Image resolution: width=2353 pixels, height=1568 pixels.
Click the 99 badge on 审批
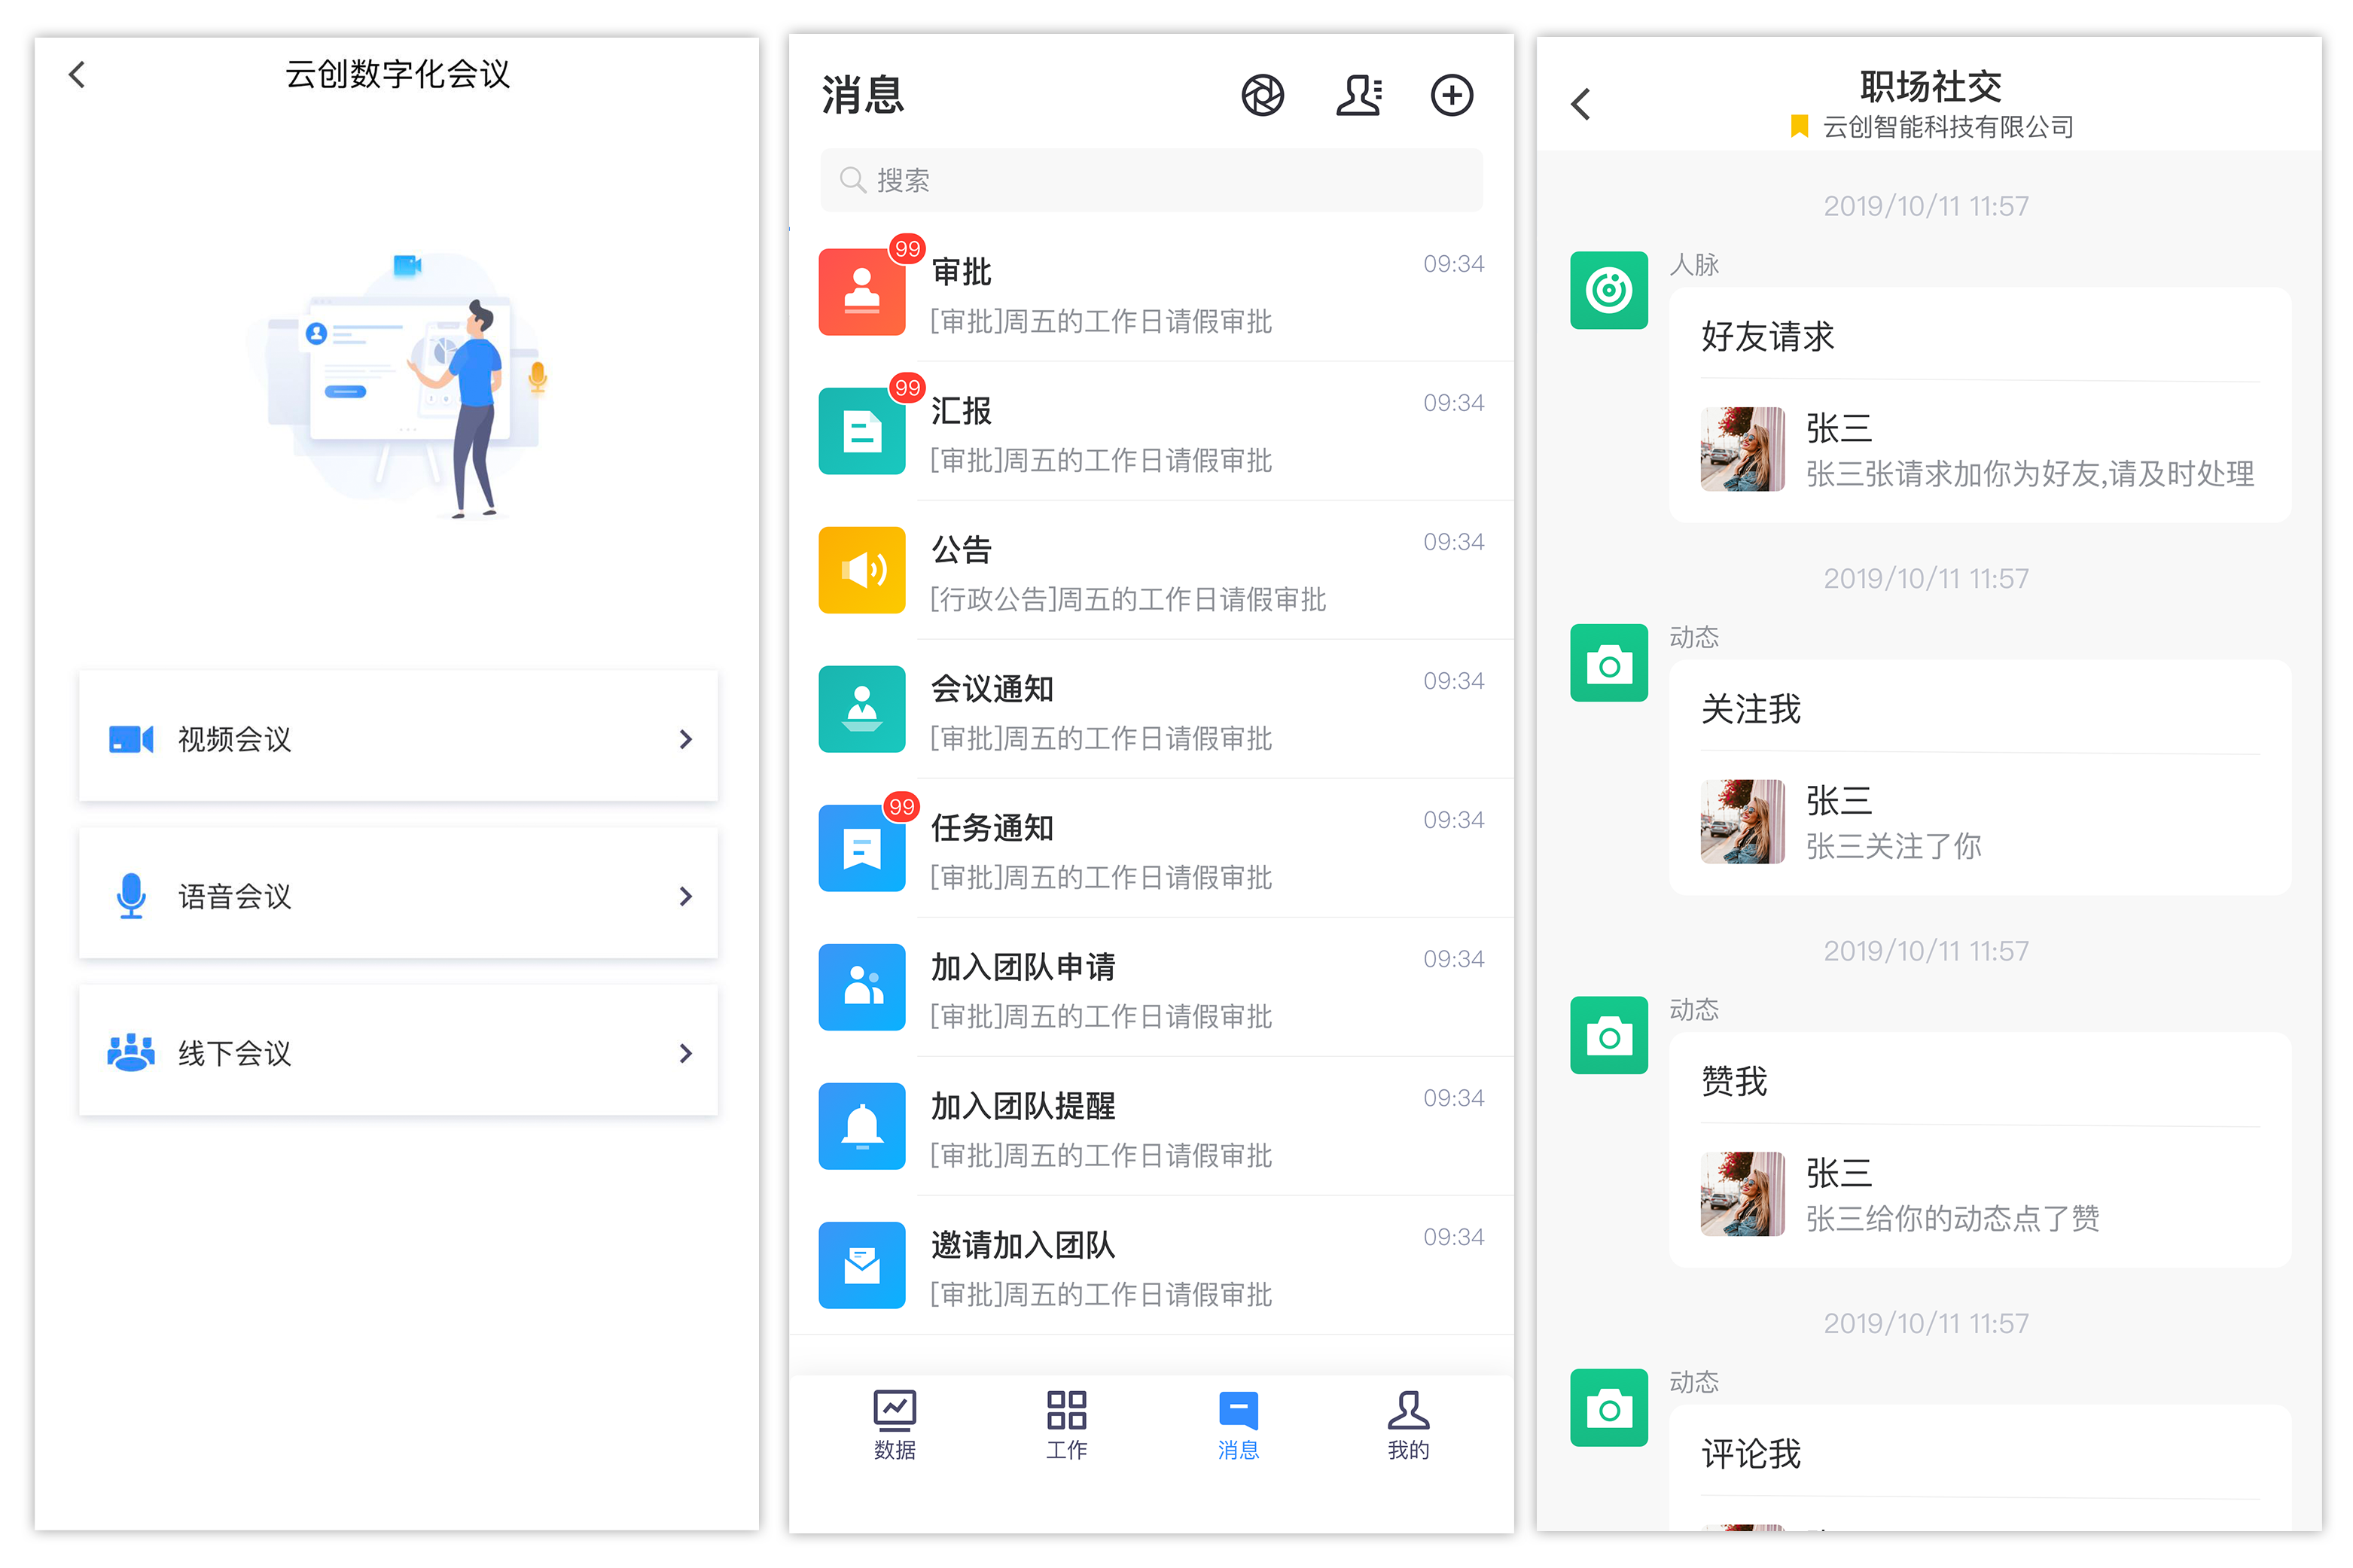pyautogui.click(x=906, y=249)
